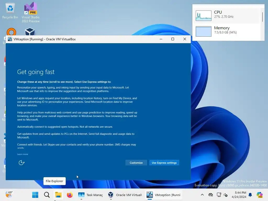268x201 pixels.
Task: Open the network status tray icon
Action: [219, 195]
